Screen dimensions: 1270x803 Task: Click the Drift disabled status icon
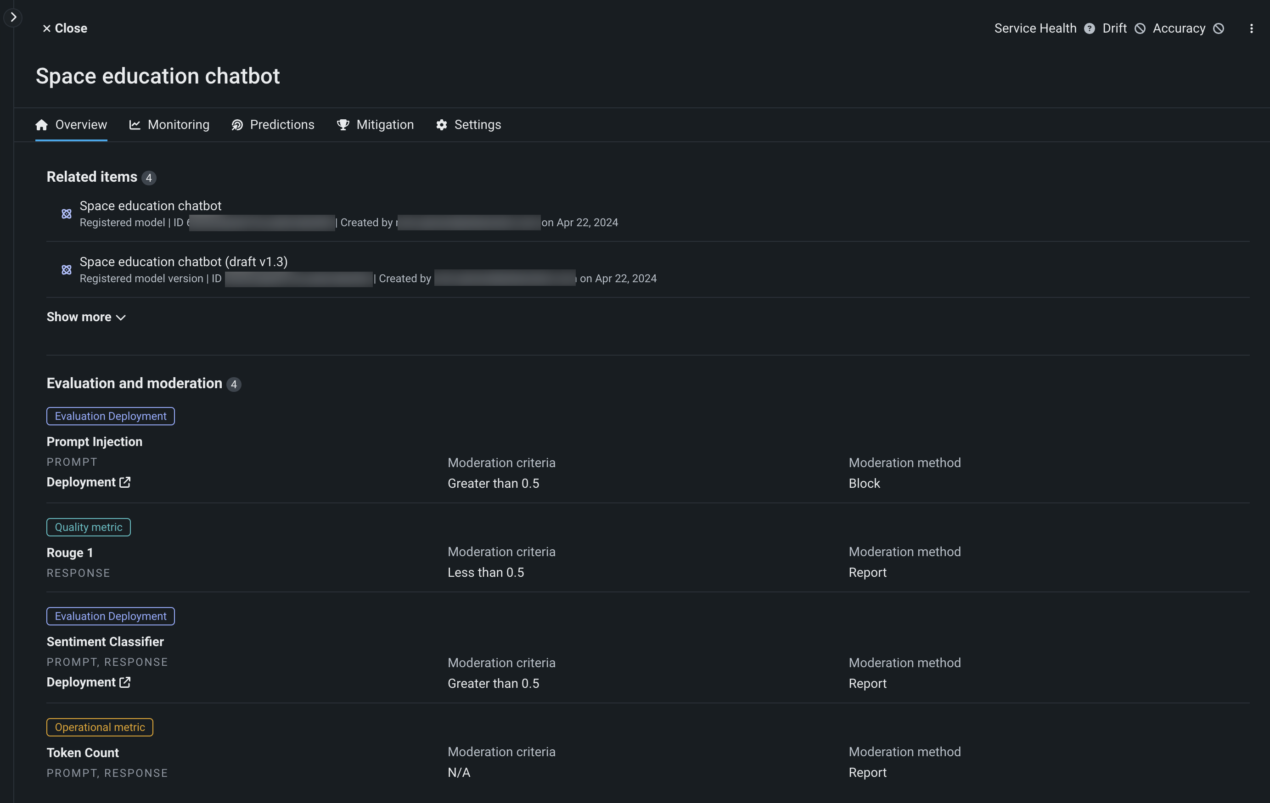tap(1140, 28)
